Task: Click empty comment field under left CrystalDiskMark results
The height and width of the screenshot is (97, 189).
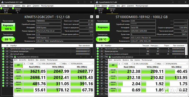Action: click(54, 94)
